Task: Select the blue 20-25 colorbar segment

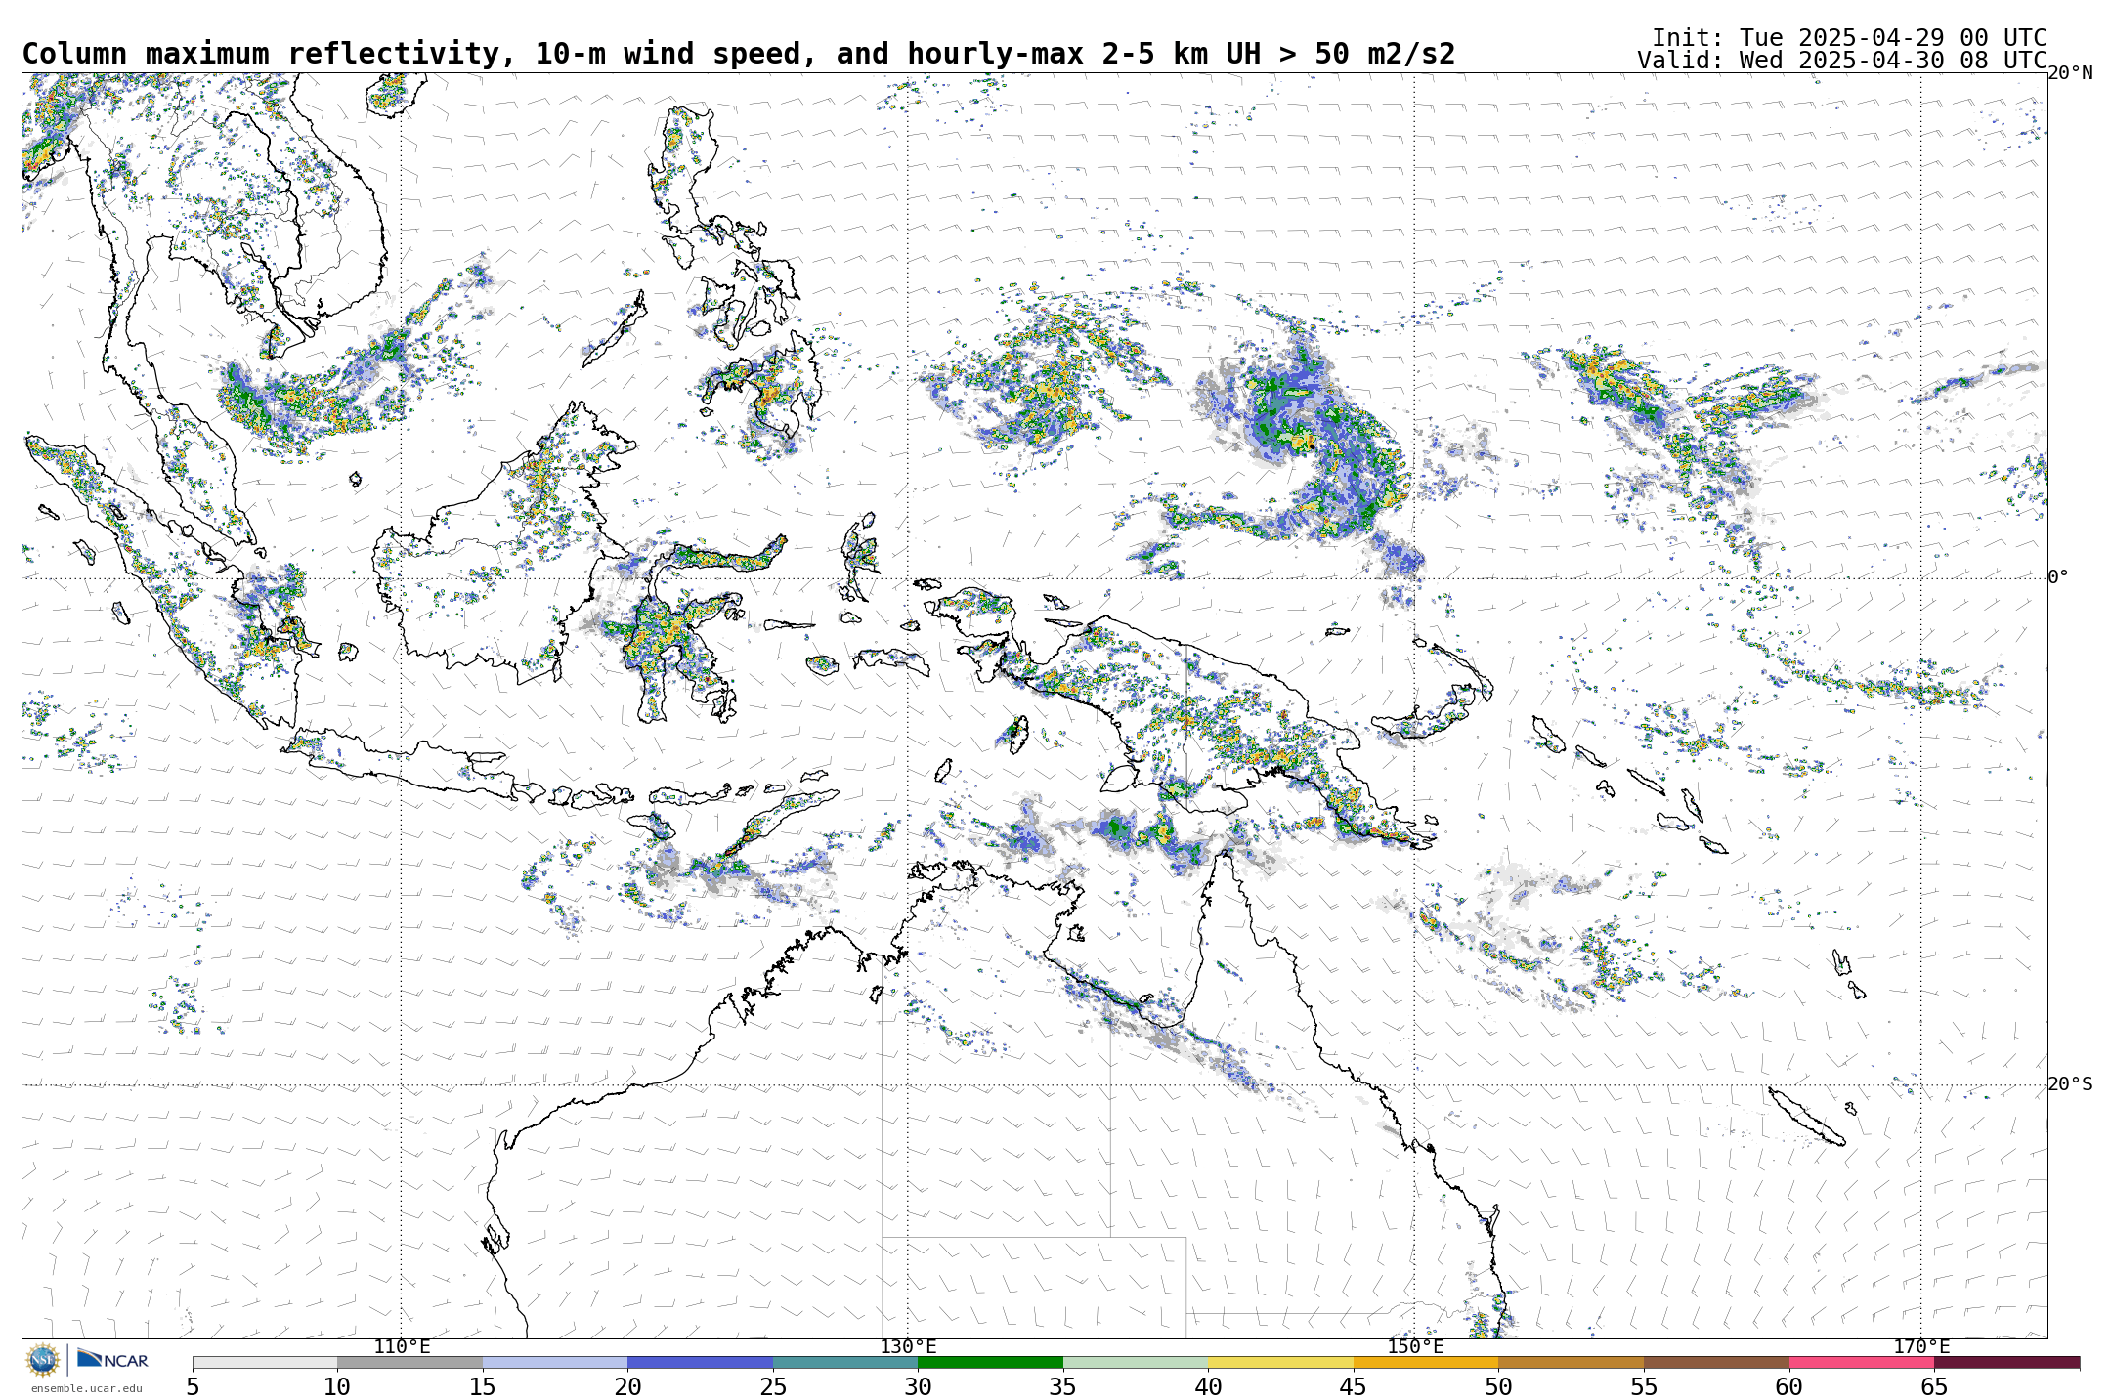Action: point(700,1362)
